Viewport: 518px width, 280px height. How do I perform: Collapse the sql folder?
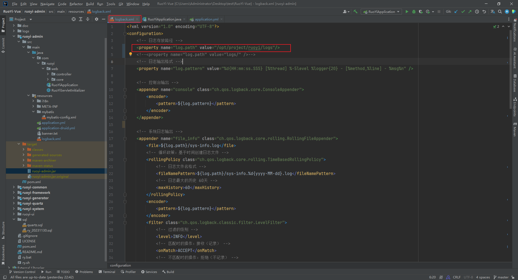click(x=14, y=219)
